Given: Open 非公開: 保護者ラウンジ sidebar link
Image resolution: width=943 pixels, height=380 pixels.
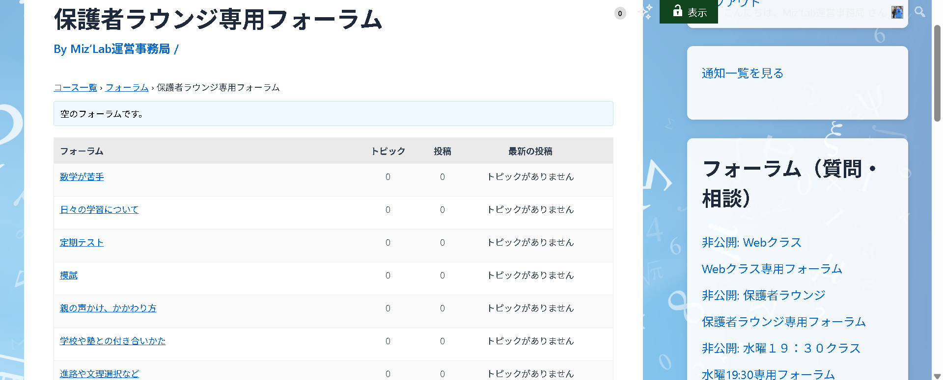Looking at the screenshot, I should (764, 295).
